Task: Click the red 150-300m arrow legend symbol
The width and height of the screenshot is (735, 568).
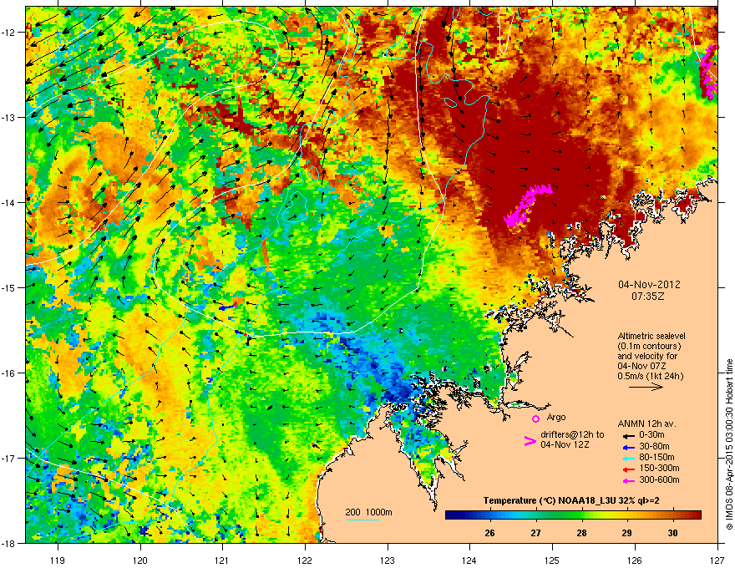Action: coord(629,469)
